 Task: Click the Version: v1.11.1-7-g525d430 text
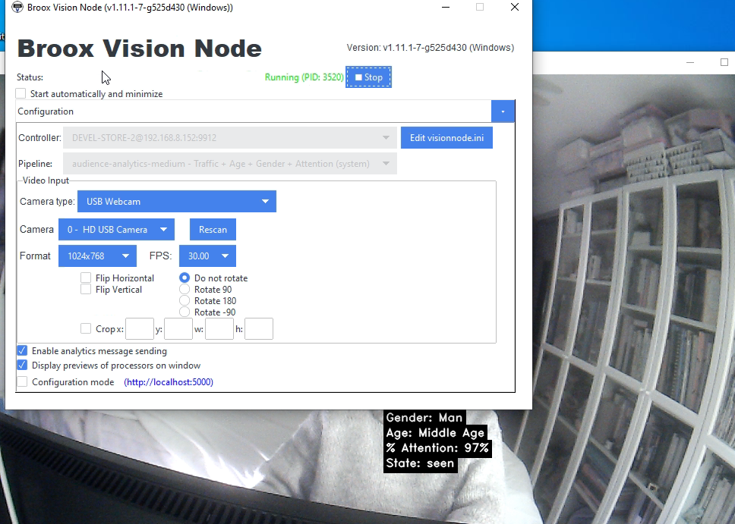[x=431, y=48]
